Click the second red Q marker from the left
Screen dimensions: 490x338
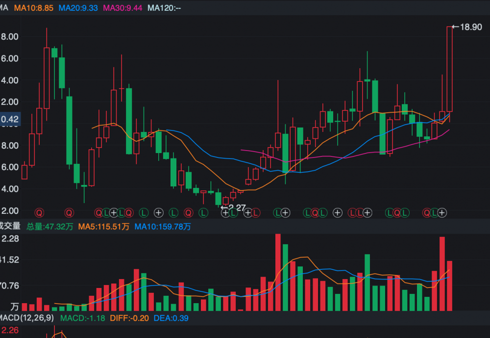(x=69, y=212)
